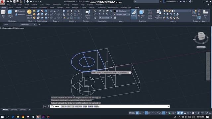Expand the Groups panel
Viewport: 212px width, 119px height.
(x=196, y=21)
